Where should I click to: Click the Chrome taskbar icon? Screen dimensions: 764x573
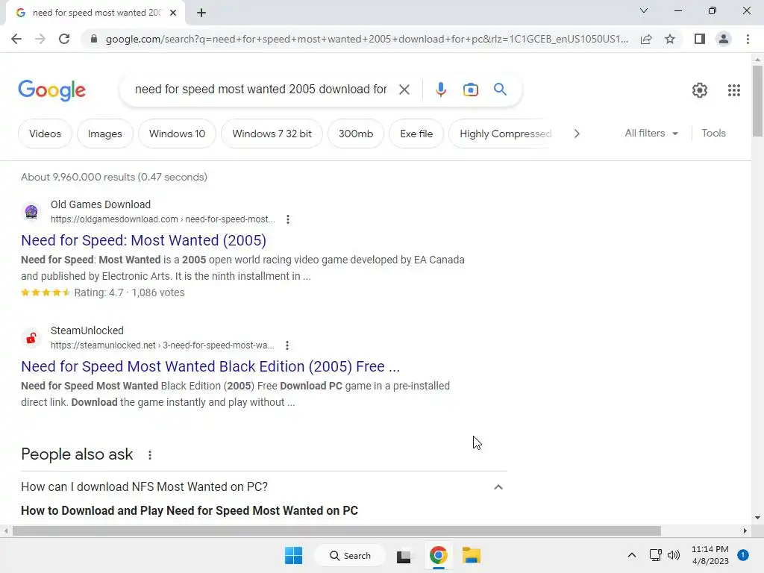438,555
